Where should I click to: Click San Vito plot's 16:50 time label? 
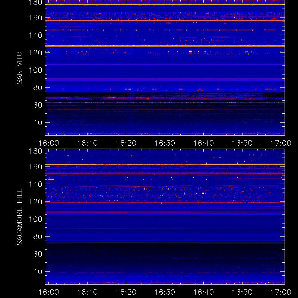coord(242,143)
